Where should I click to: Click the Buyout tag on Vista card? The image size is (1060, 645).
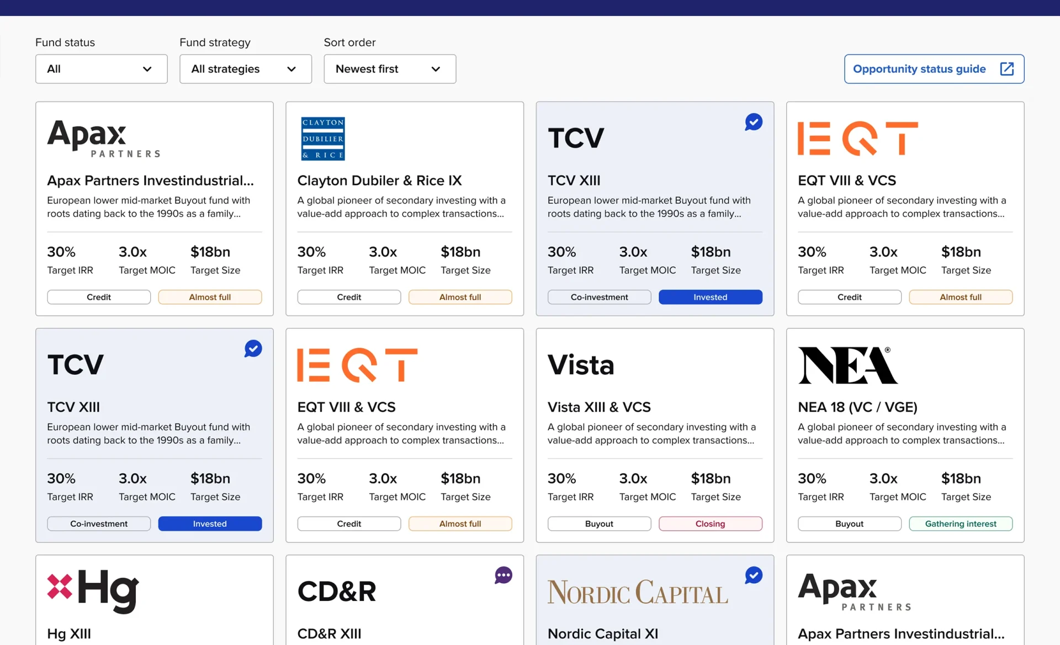click(599, 524)
